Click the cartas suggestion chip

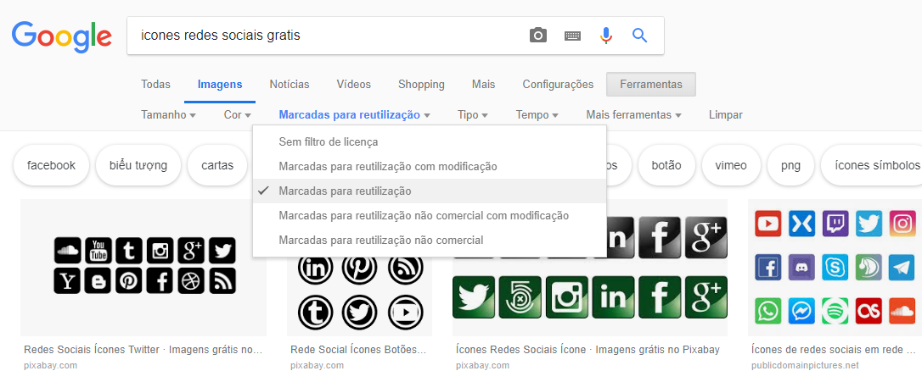coord(217,165)
